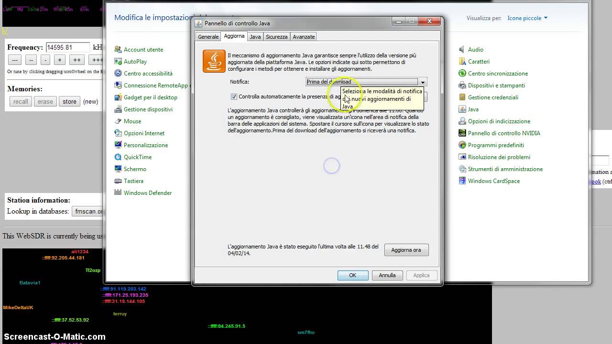Viewport: 612px width, 344px height.
Task: Open the Java tab
Action: 255,37
